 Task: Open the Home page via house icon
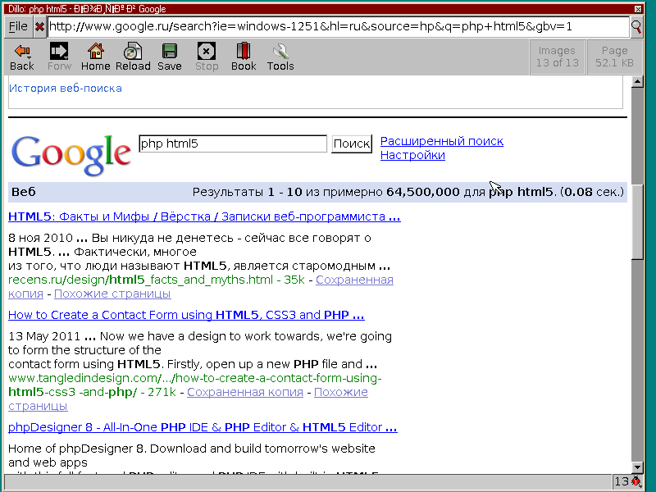click(95, 57)
